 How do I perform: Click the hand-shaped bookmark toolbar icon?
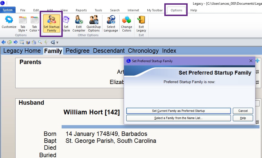[34, 42]
